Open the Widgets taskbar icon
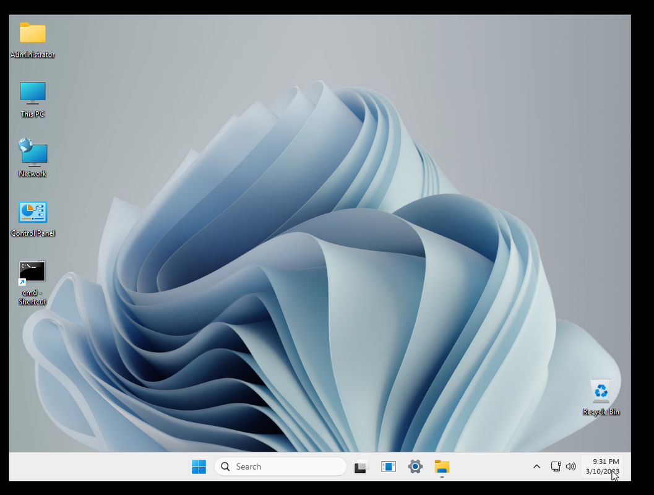 [389, 467]
